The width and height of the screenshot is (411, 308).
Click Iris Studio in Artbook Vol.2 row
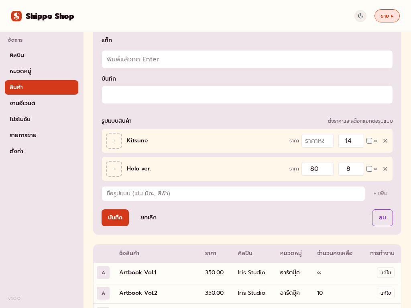[x=252, y=293]
